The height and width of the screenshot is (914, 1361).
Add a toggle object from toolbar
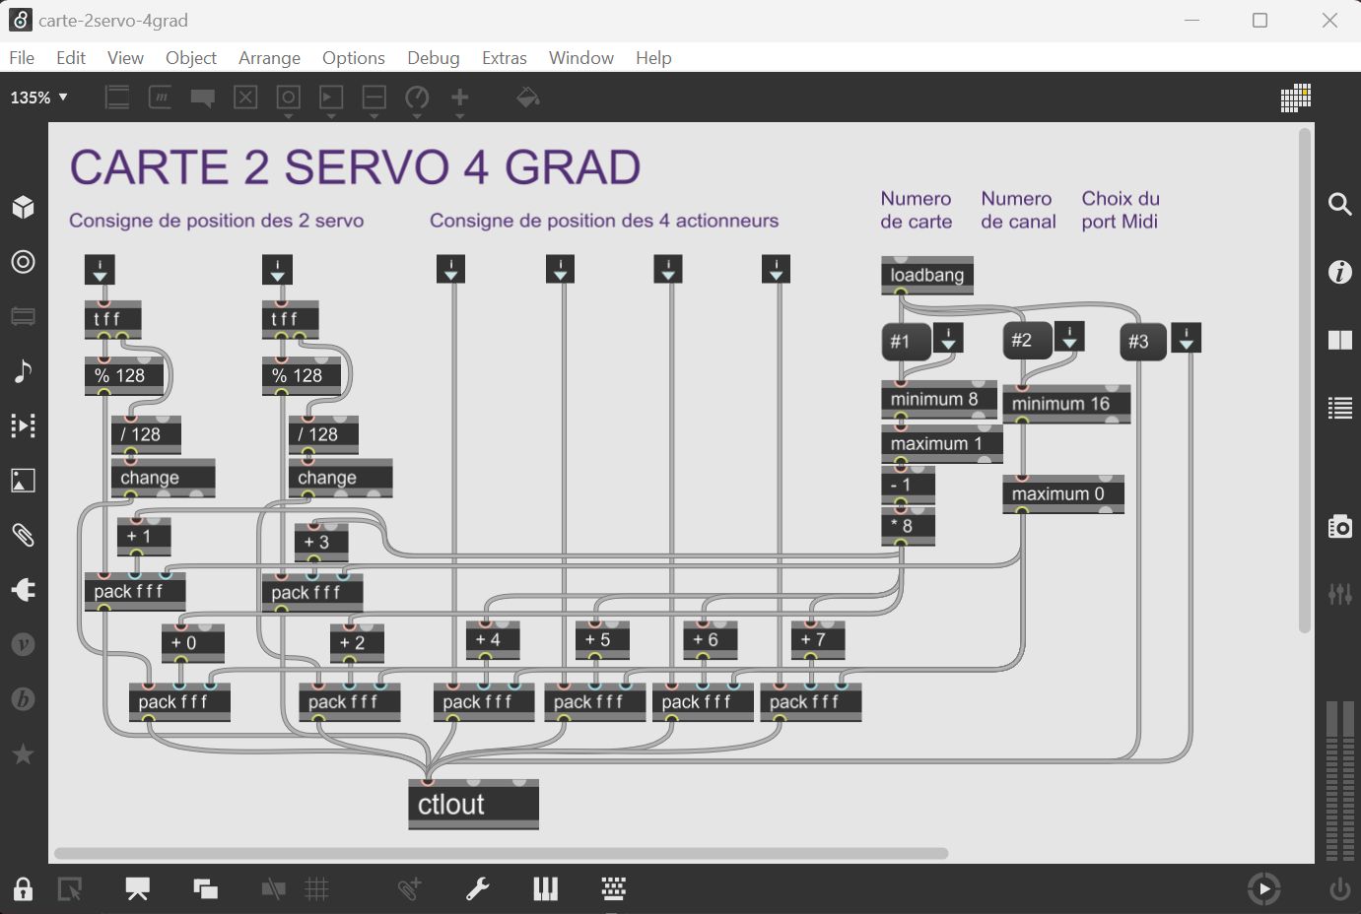pos(245,98)
